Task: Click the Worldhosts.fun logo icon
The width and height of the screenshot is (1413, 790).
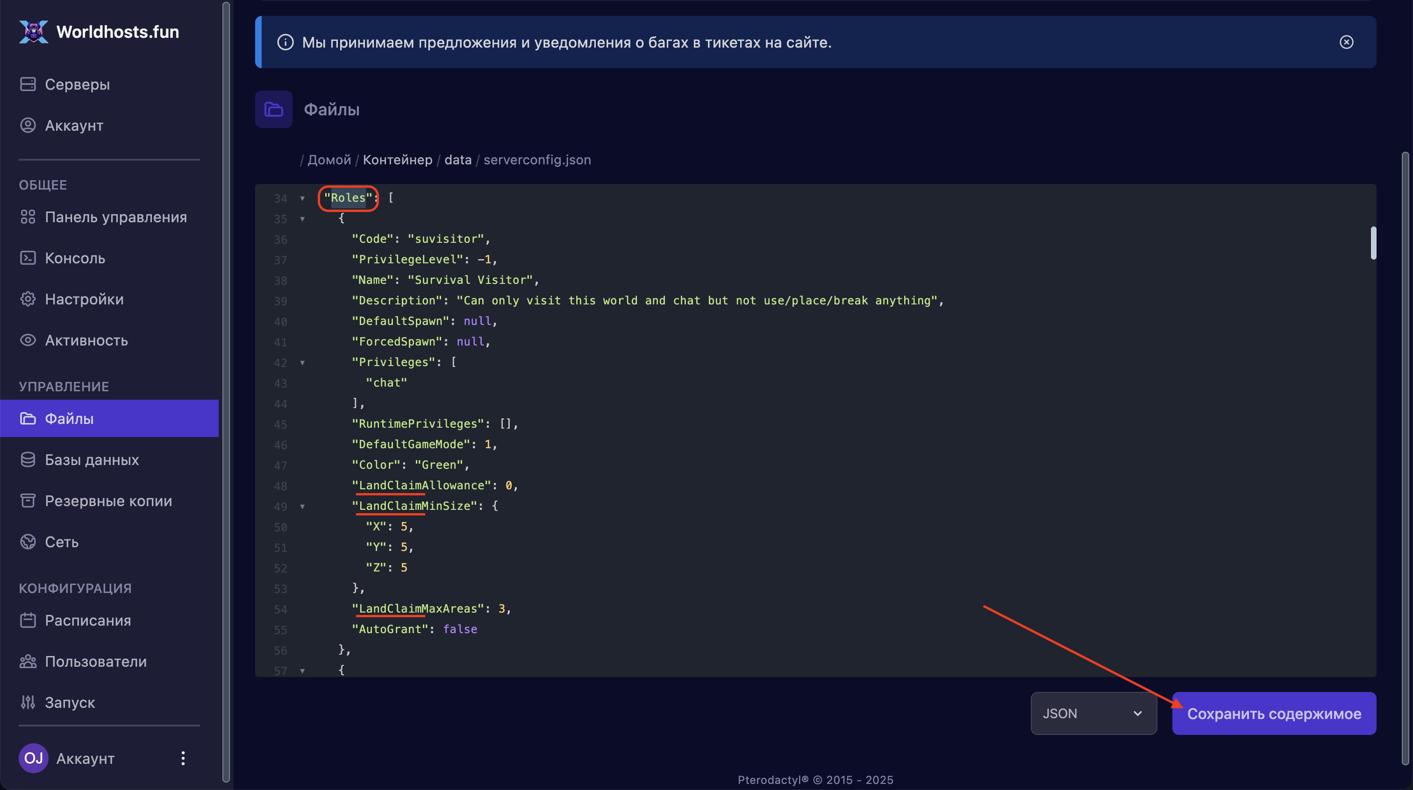Action: click(x=34, y=32)
